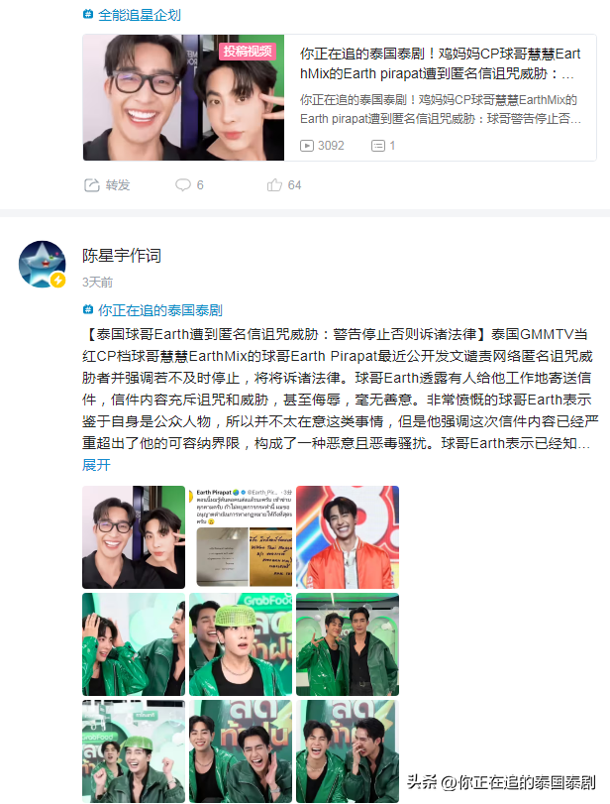The image size is (610, 804).
Task: Open 陈星宇作词 user profile name
Action: [122, 256]
